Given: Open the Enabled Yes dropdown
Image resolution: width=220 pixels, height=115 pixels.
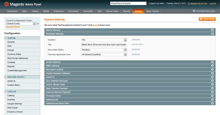Looking at the screenshot, I should pyautogui.click(x=104, y=40).
